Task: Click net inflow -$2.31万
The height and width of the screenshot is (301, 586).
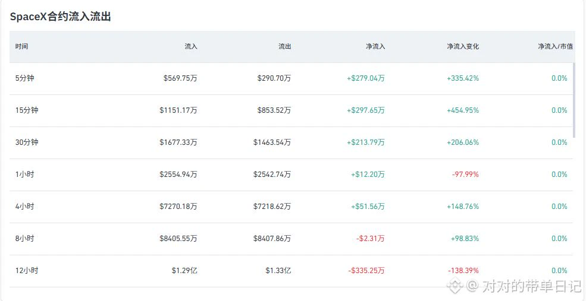Action: point(370,239)
